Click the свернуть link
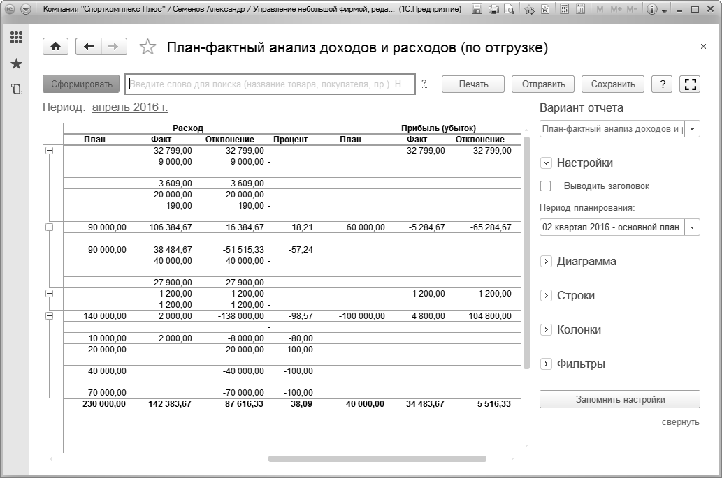Image resolution: width=722 pixels, height=478 pixels. click(x=681, y=422)
